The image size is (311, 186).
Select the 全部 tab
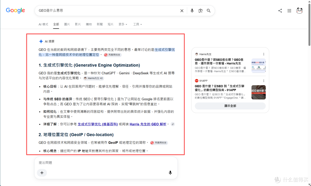(56, 24)
